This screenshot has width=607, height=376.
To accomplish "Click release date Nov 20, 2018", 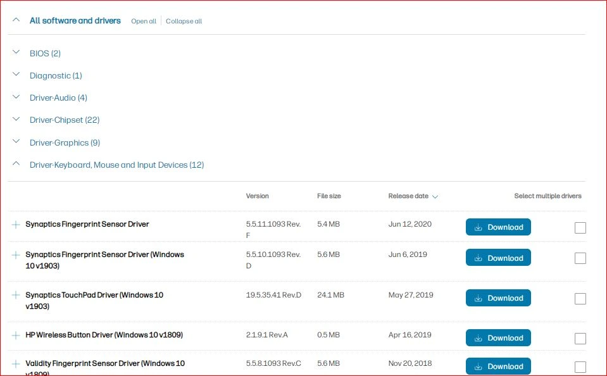I will pos(410,363).
